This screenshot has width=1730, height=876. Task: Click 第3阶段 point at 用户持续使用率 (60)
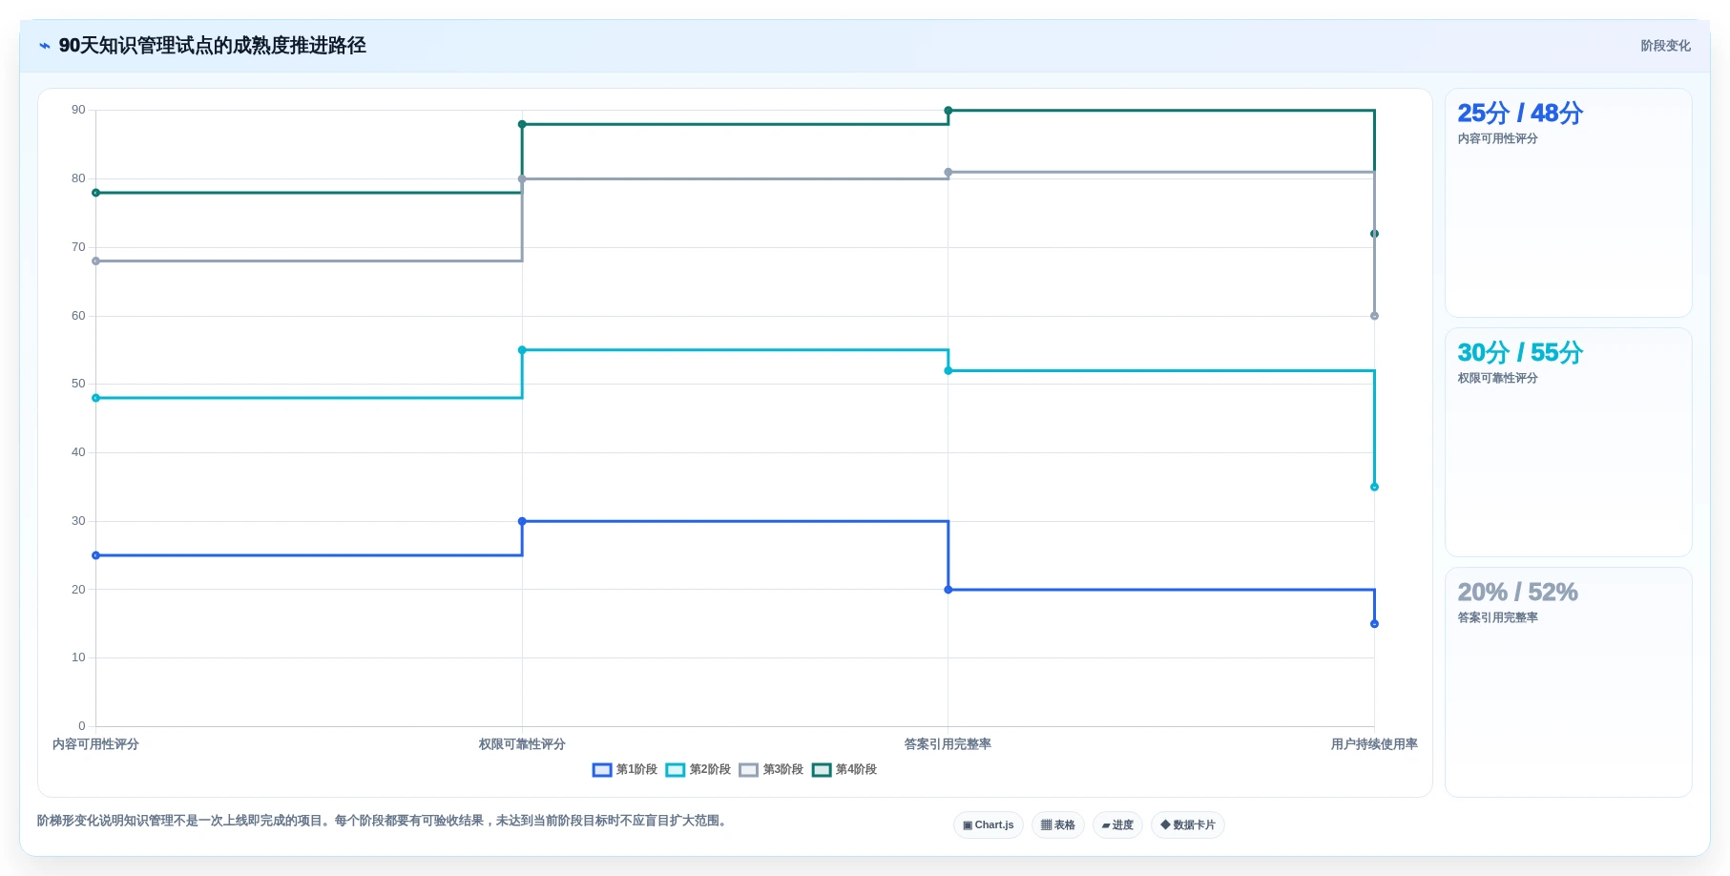[1374, 316]
